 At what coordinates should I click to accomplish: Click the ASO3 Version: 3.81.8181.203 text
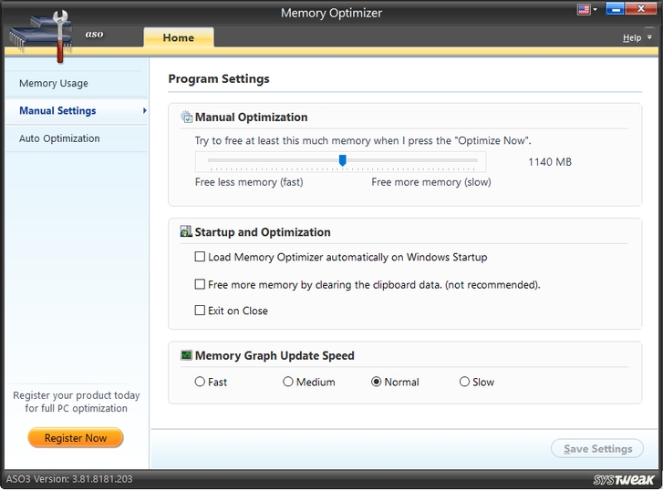(x=69, y=479)
